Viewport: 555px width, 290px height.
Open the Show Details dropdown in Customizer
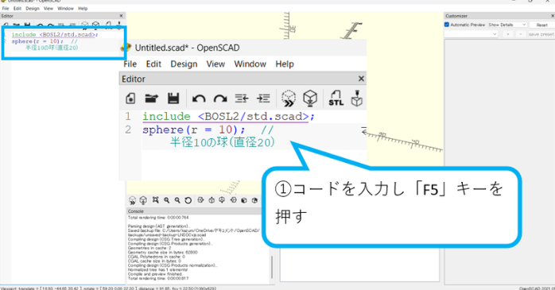tap(507, 25)
